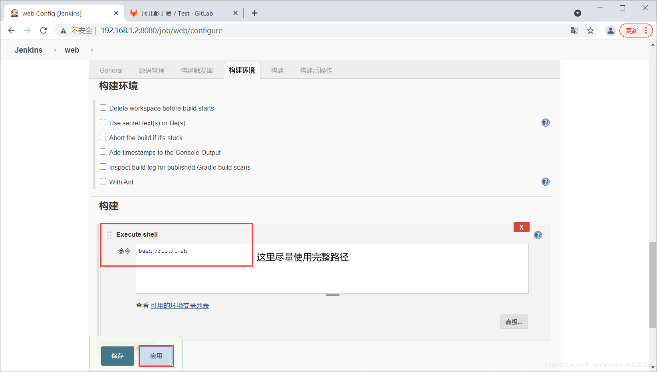Show help for Use secret text(s) or file(s)

(x=546, y=123)
